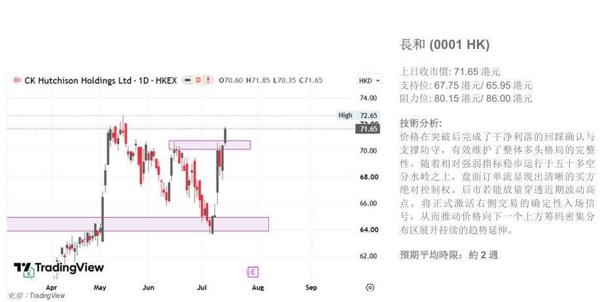This screenshot has height=302, width=600.
Task: Click the Jul label on the time axis
Action: coord(202,288)
